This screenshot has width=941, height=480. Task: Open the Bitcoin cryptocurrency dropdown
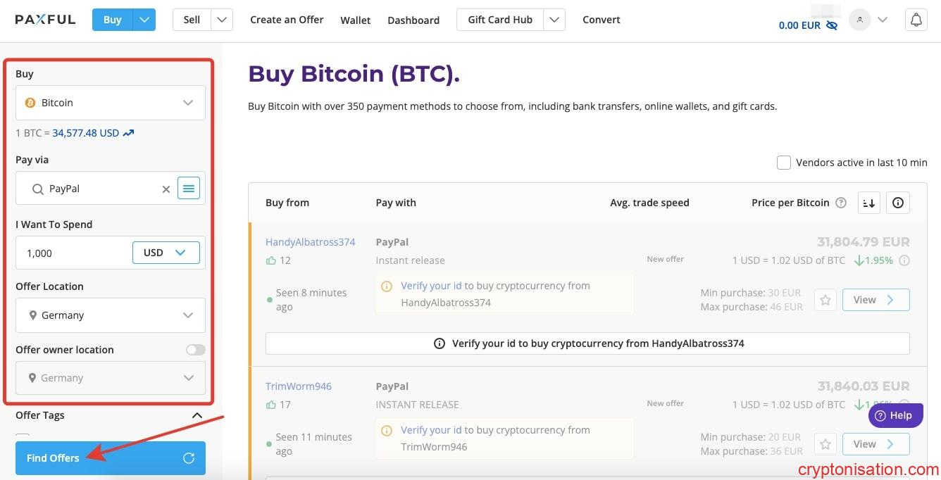pos(111,103)
